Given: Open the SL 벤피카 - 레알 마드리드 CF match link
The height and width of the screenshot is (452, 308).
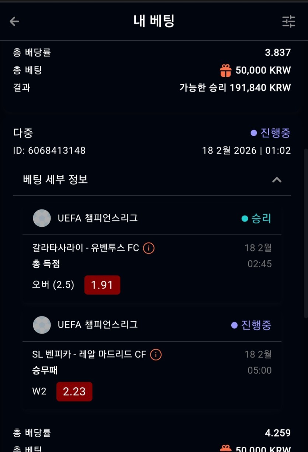Looking at the screenshot, I should pyautogui.click(x=89, y=355).
